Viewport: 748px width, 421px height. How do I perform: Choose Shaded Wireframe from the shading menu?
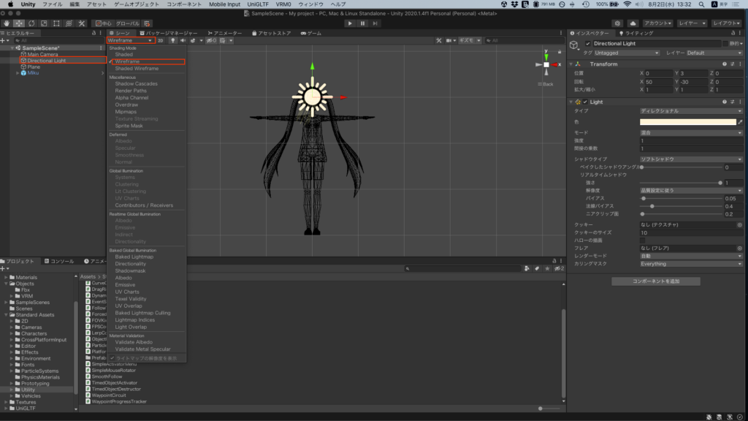click(x=137, y=69)
